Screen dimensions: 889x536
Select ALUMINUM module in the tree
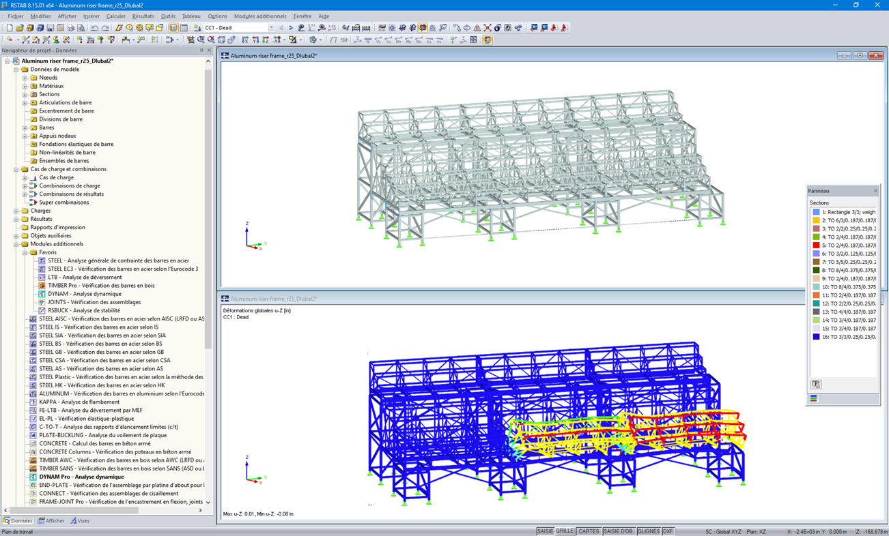(122, 393)
